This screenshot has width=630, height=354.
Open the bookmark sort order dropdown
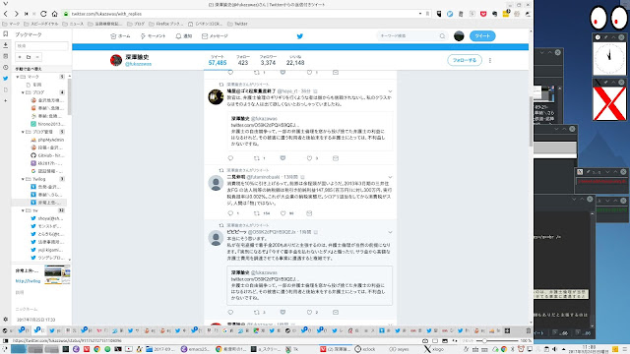coord(41,69)
